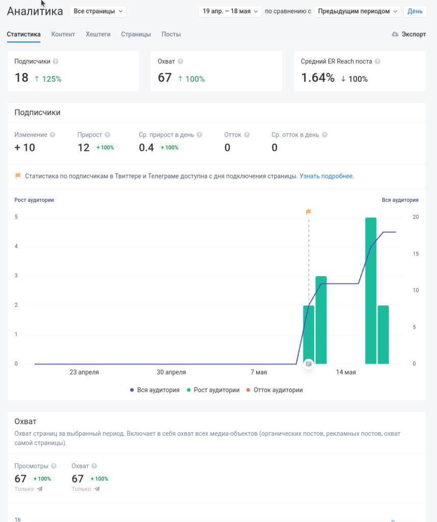Screen dimensions: 437x522
Task: Click the orange flag marker on chart
Action: [309, 212]
